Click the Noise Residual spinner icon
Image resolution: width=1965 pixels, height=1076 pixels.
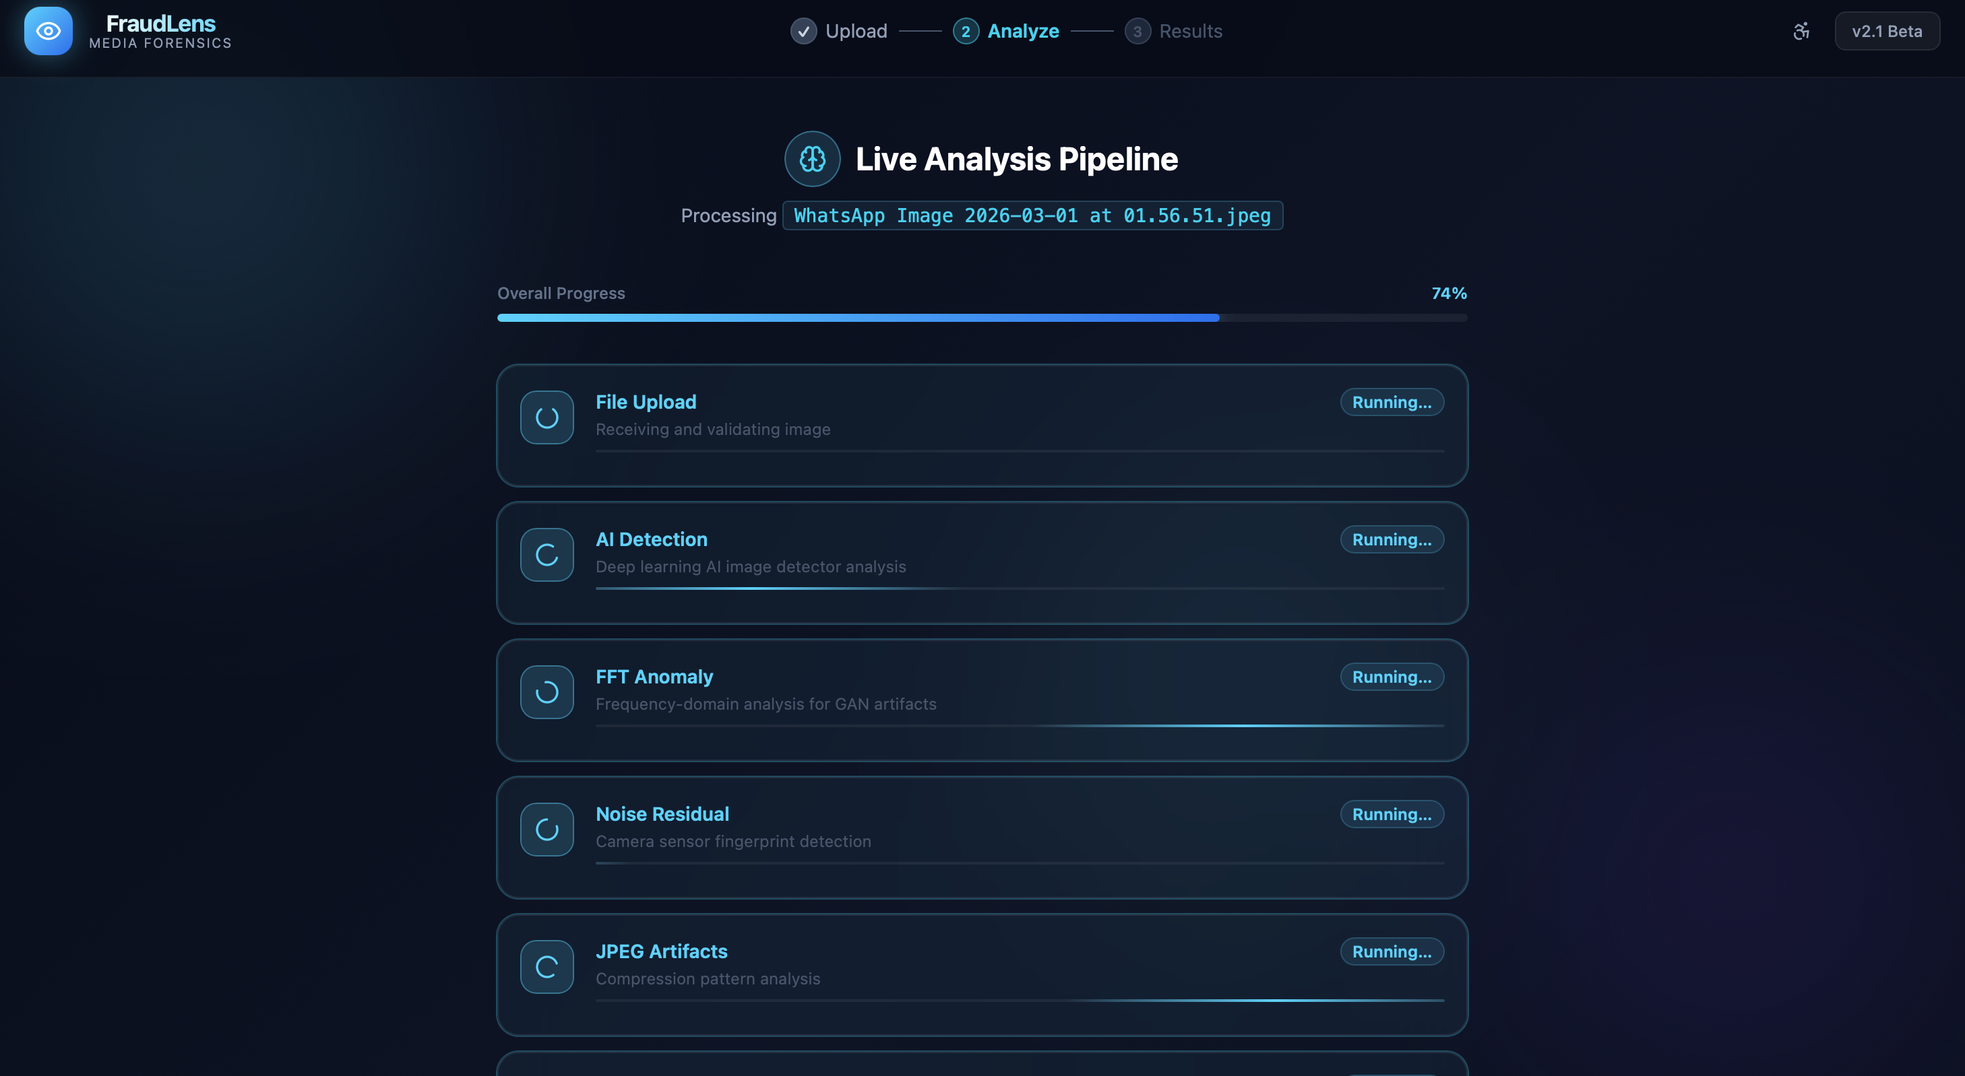pyautogui.click(x=547, y=829)
